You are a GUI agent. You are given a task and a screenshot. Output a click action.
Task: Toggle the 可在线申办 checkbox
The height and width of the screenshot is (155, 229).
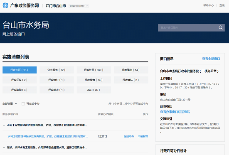point(23,104)
